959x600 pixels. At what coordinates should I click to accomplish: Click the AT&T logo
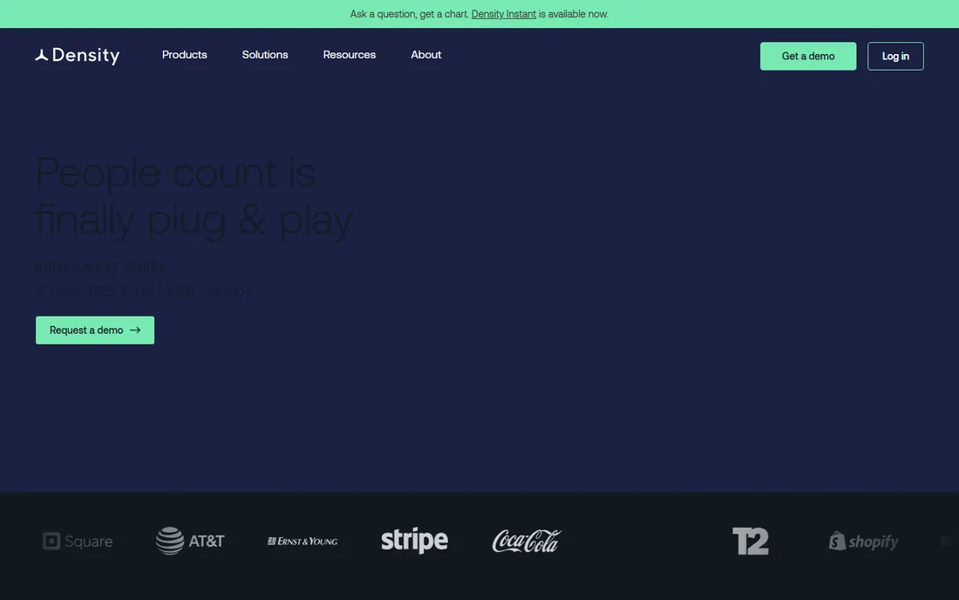click(x=189, y=541)
